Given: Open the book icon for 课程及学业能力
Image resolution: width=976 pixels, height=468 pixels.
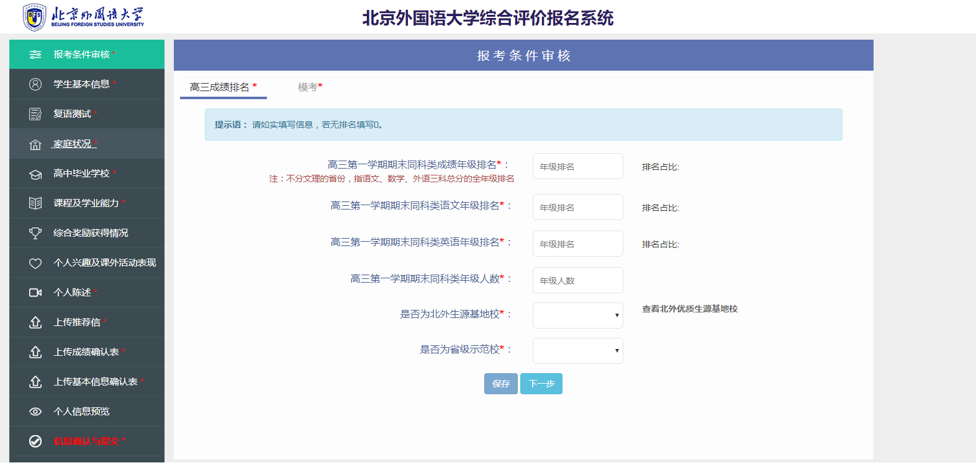Looking at the screenshot, I should coord(35,203).
